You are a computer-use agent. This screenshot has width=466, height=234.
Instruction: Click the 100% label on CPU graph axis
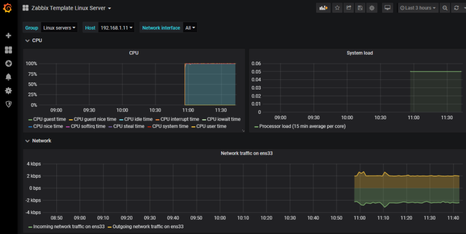(x=32, y=63)
